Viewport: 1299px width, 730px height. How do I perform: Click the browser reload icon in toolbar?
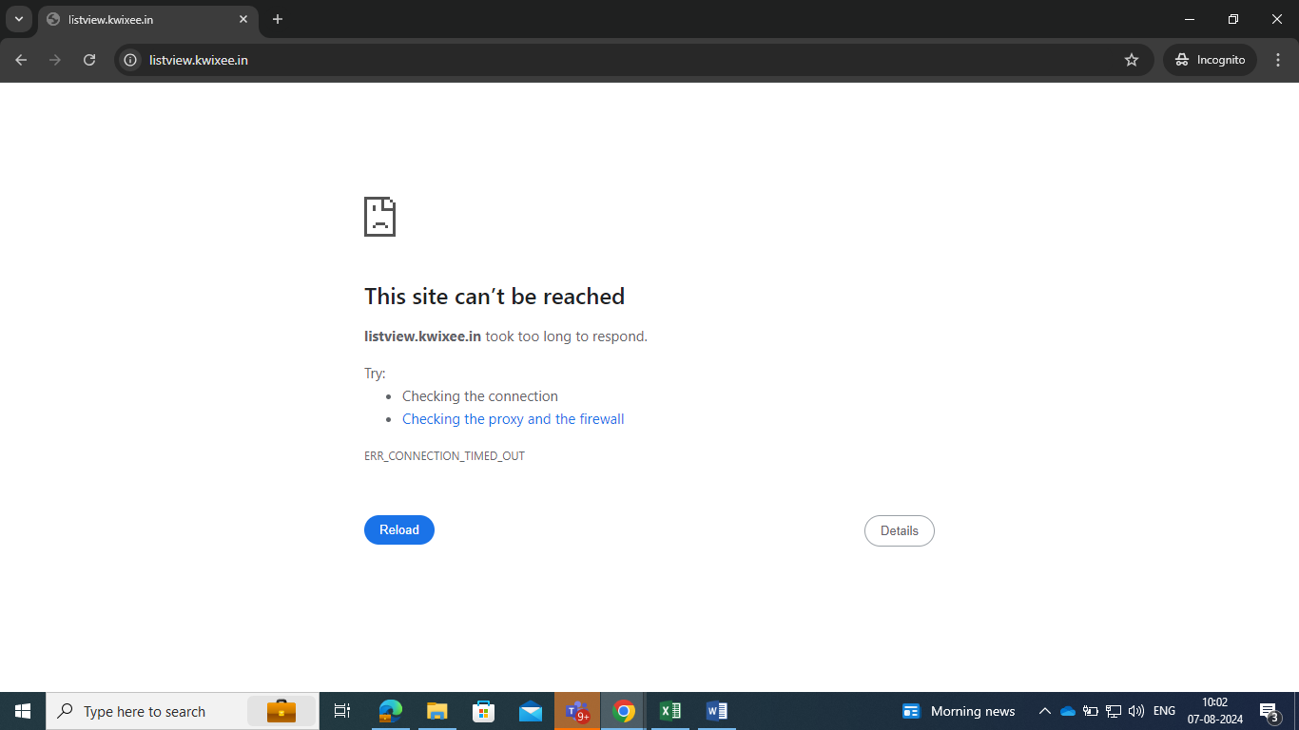[89, 60]
